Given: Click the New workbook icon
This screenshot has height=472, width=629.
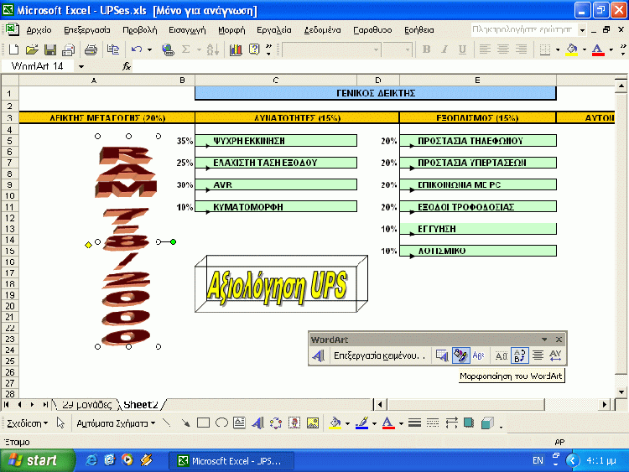Looking at the screenshot, I should [13, 49].
